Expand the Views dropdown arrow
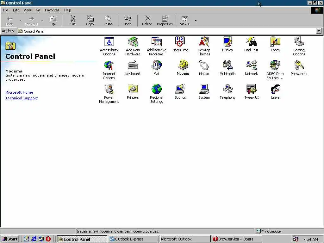Image resolution: width=324 pixels, height=243 pixels. coord(196,21)
